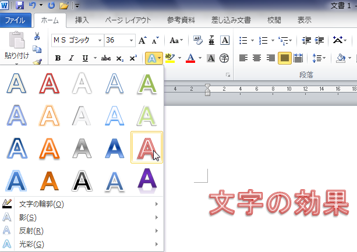Open the ファイル backstage button
The image size is (357, 252).
point(15,20)
